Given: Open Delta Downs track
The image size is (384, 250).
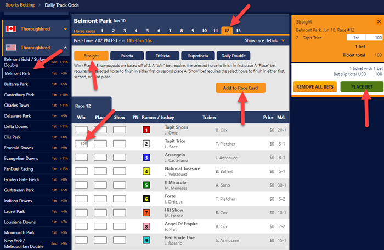Looking at the screenshot, I should pos(36,126).
